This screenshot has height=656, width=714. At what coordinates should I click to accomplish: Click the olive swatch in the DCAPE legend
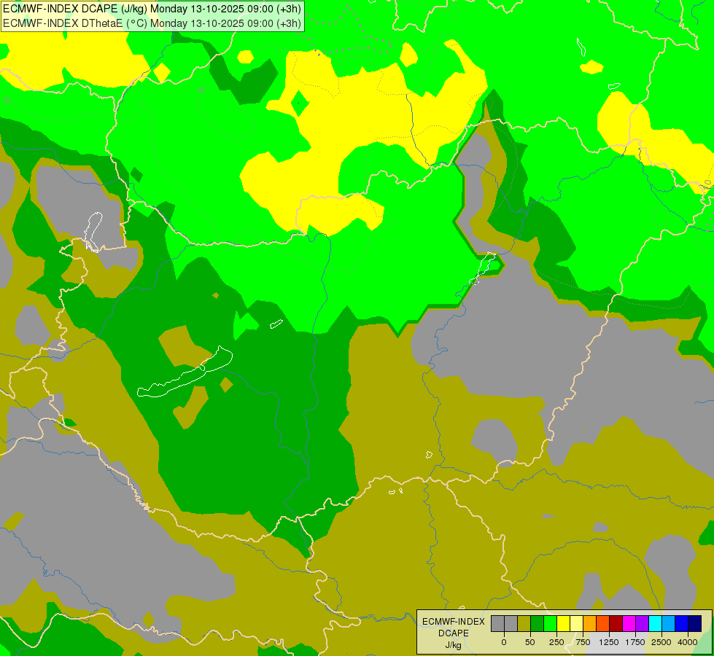(x=524, y=623)
